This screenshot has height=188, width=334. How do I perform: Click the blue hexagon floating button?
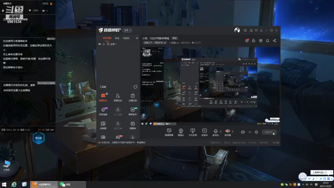tap(38, 138)
